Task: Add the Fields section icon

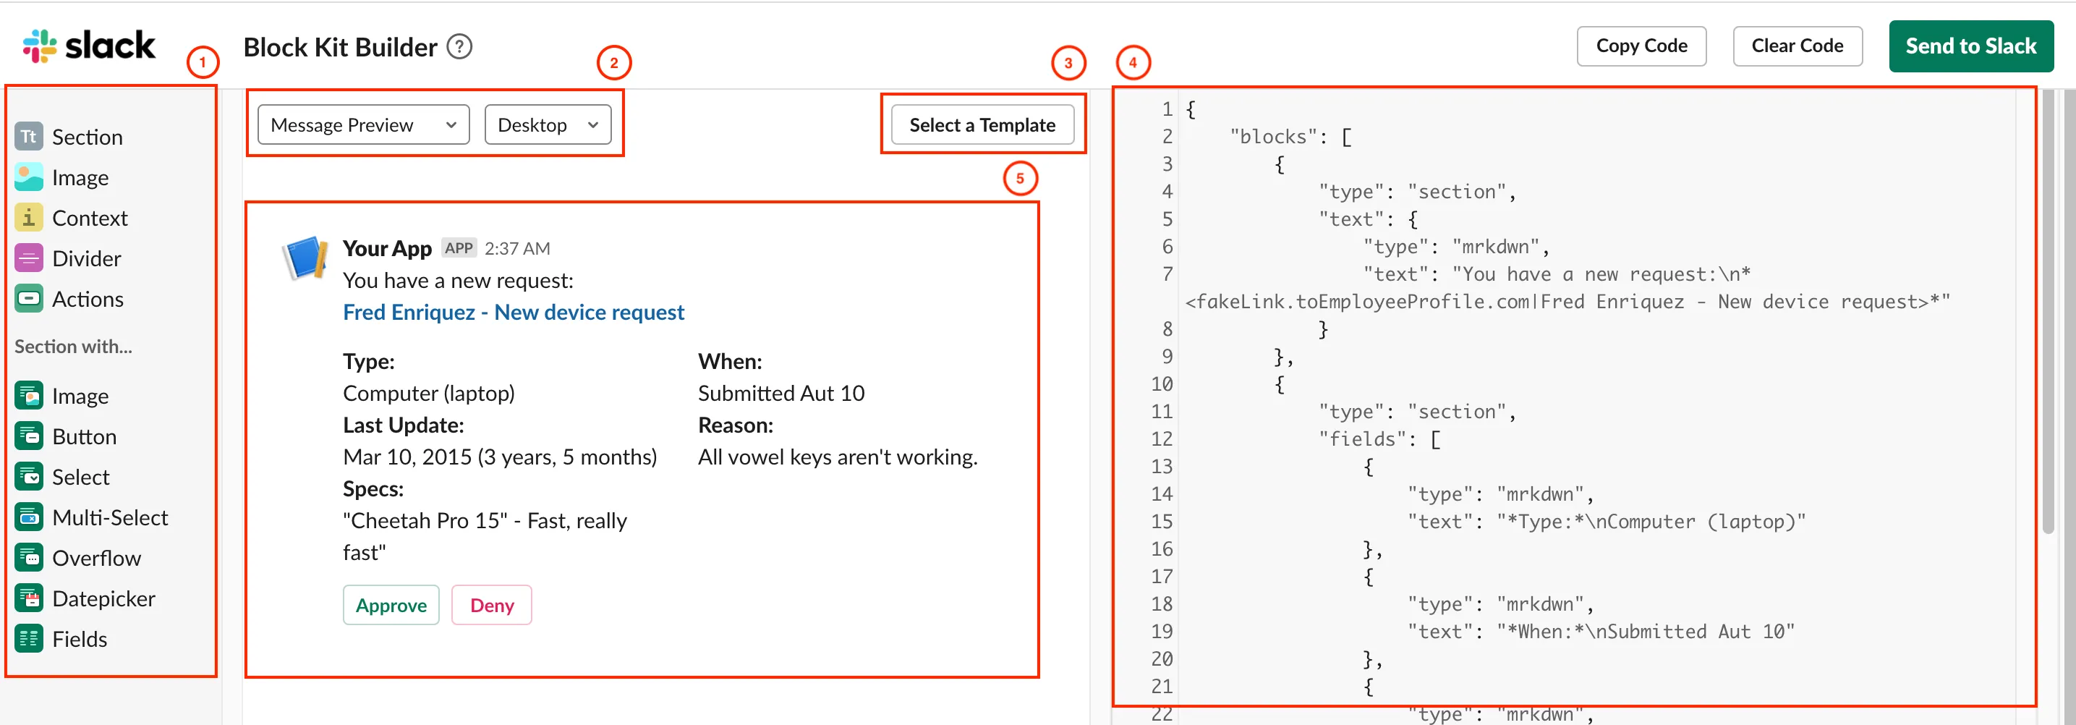Action: [x=28, y=639]
